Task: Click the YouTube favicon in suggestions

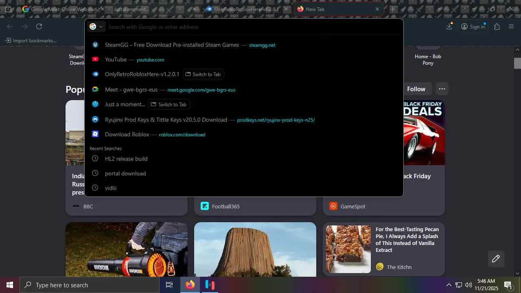Action: point(95,59)
